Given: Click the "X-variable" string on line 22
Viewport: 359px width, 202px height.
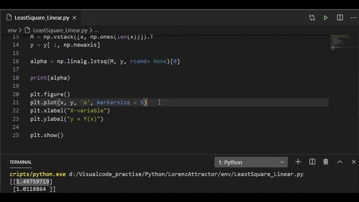Looking at the screenshot, I should (x=87, y=111).
